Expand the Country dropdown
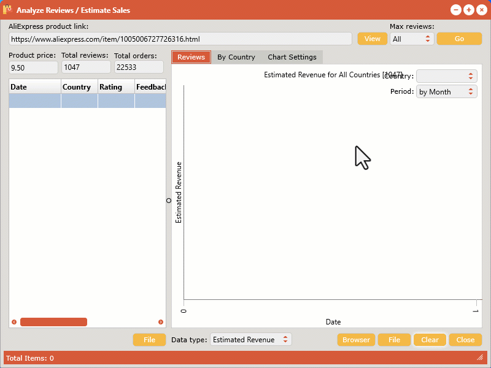 [x=446, y=76]
